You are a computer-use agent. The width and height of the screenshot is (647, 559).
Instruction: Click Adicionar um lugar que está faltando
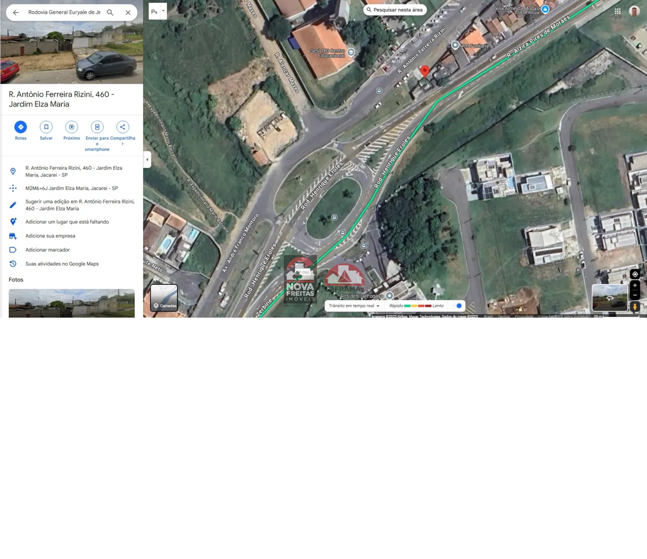[x=67, y=222]
